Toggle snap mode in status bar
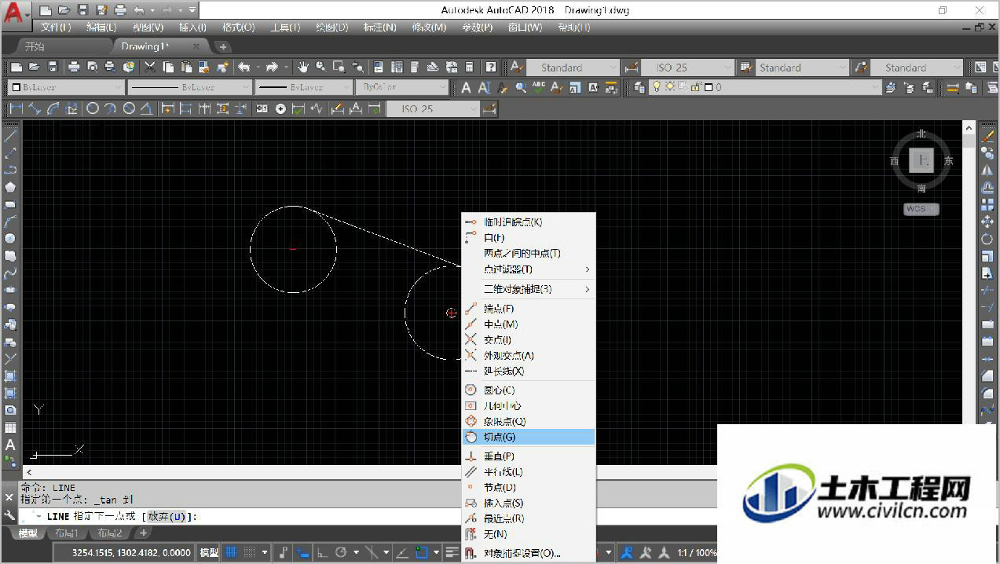Viewport: 1000px width, 564px height. (x=249, y=552)
